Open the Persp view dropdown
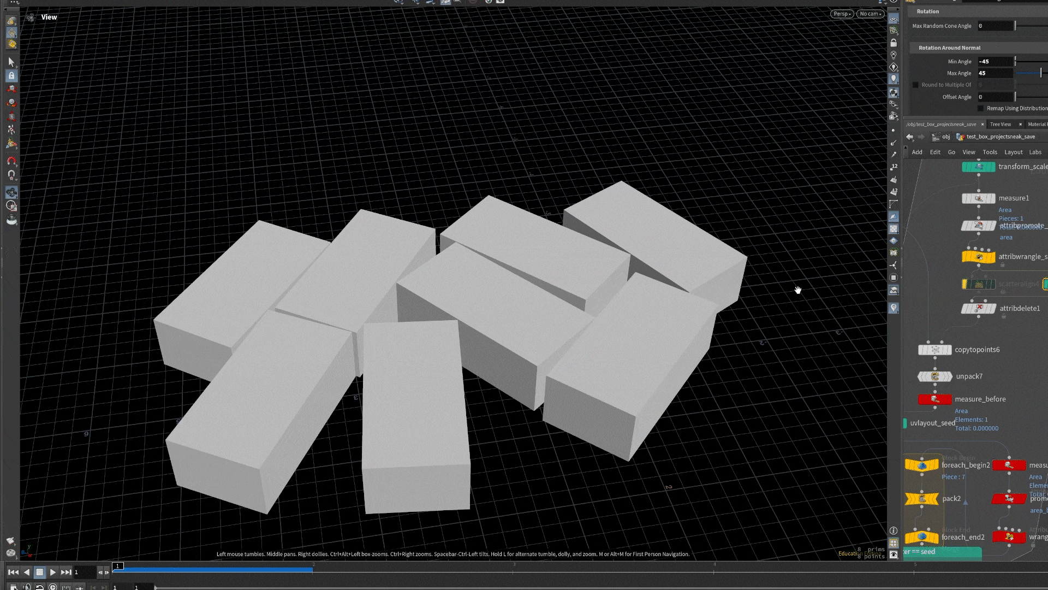 [841, 14]
